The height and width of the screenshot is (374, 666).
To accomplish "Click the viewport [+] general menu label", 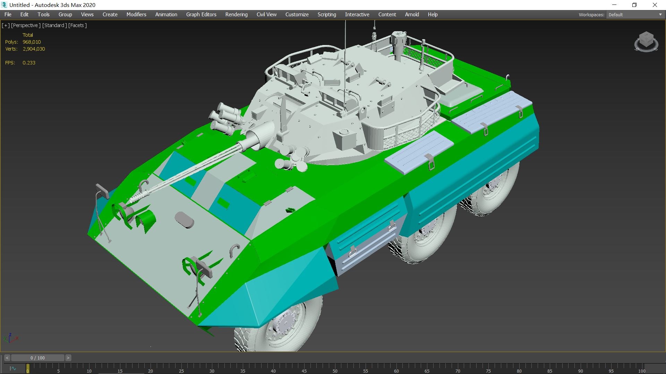I will click(x=6, y=25).
